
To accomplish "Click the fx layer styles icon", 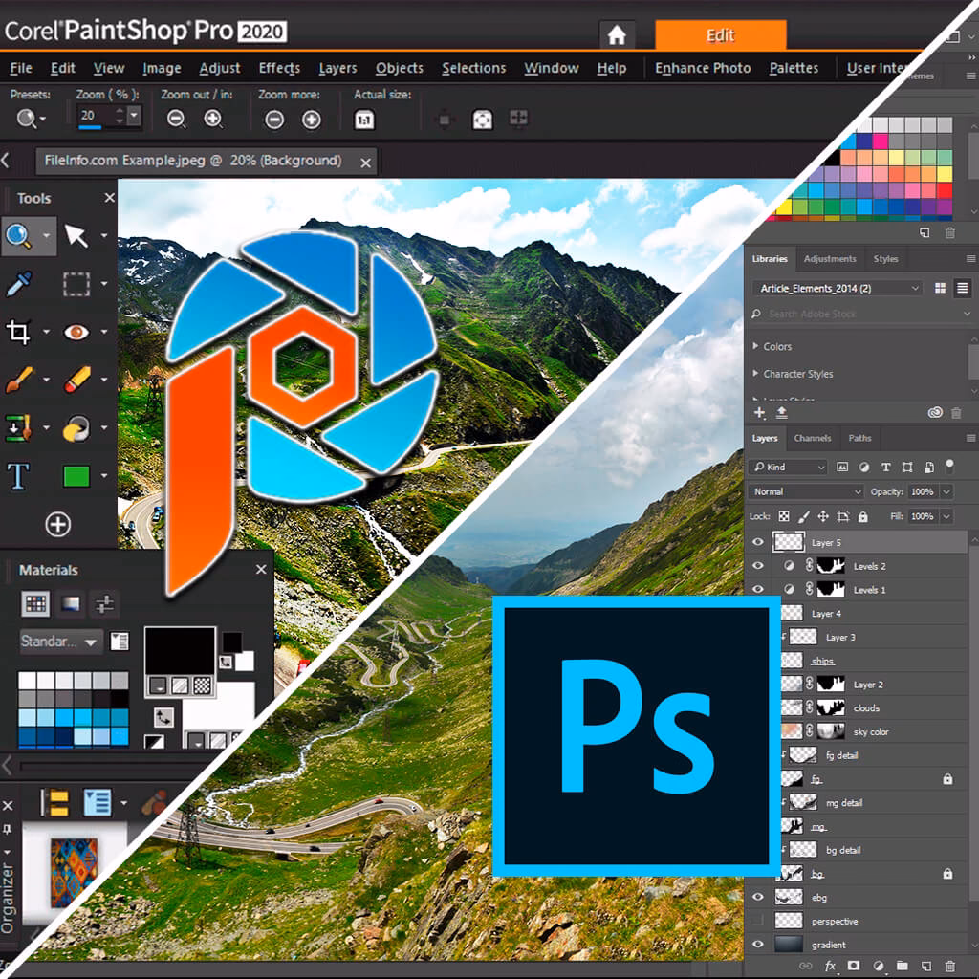I will coord(830,967).
